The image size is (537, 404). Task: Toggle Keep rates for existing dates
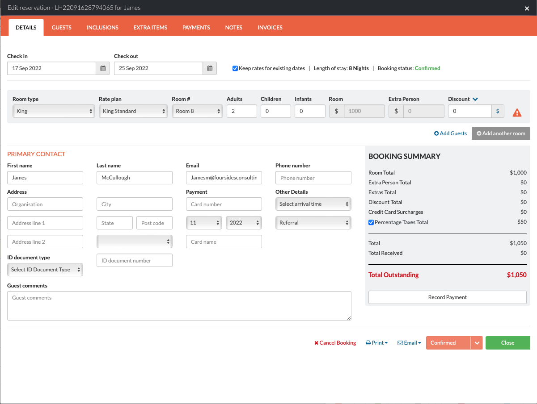coord(235,68)
